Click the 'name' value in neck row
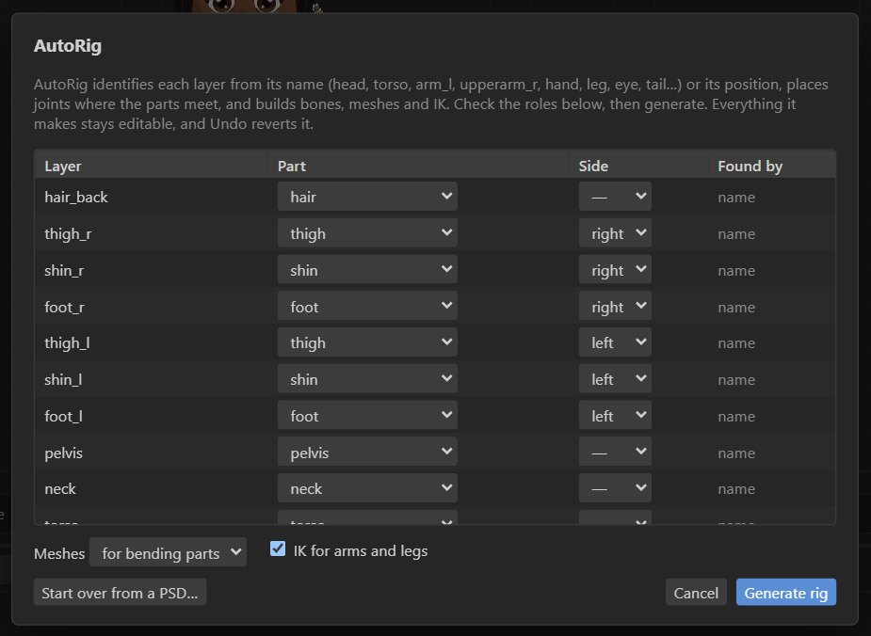This screenshot has height=636, width=871. [x=736, y=489]
